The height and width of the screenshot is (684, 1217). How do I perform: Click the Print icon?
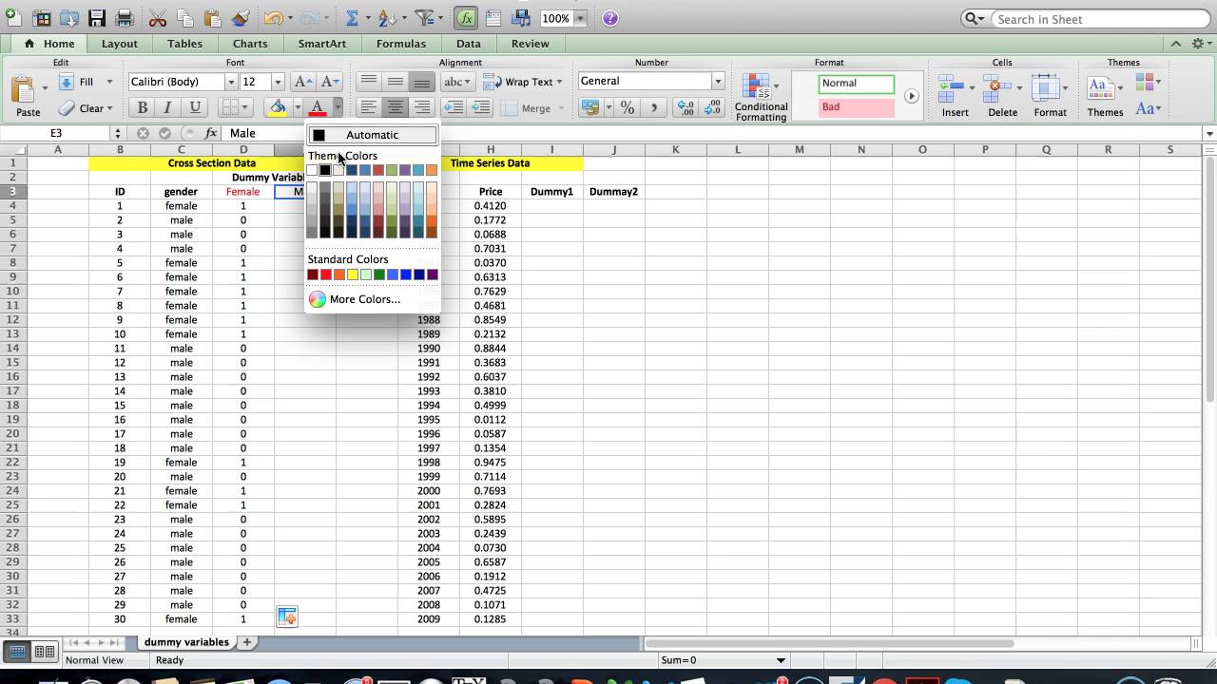coord(124,18)
